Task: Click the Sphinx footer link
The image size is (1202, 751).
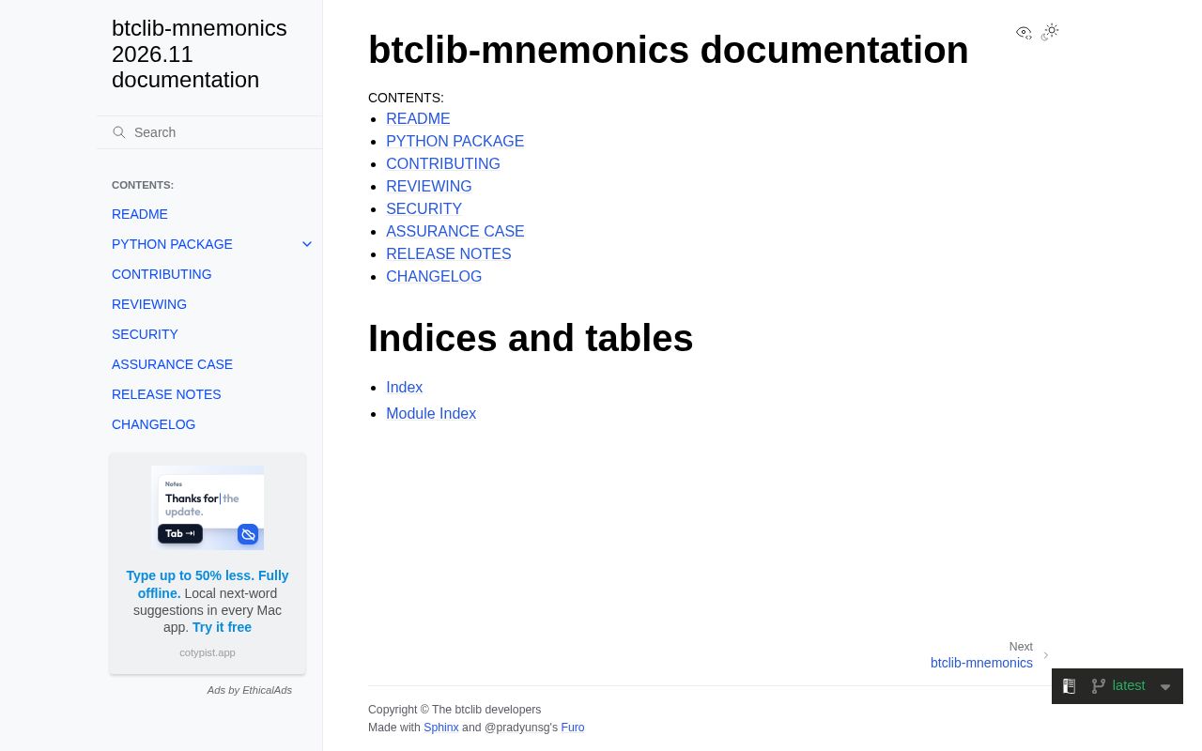Action: [x=441, y=728]
